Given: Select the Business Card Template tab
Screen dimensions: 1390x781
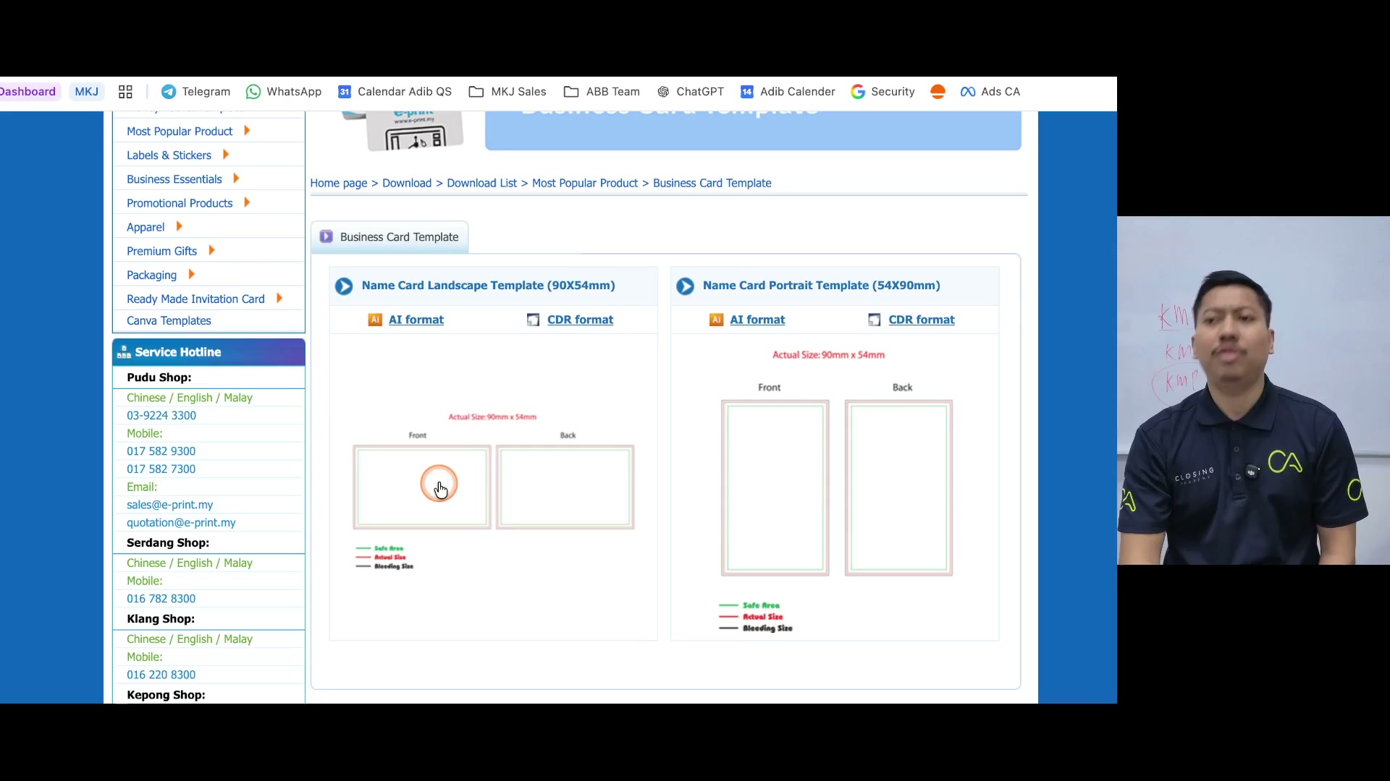Looking at the screenshot, I should tap(389, 237).
